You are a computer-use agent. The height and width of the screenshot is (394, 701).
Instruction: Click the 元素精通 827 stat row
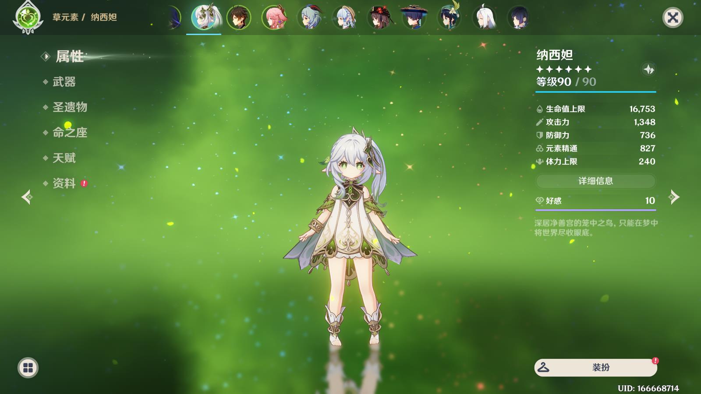(x=595, y=148)
